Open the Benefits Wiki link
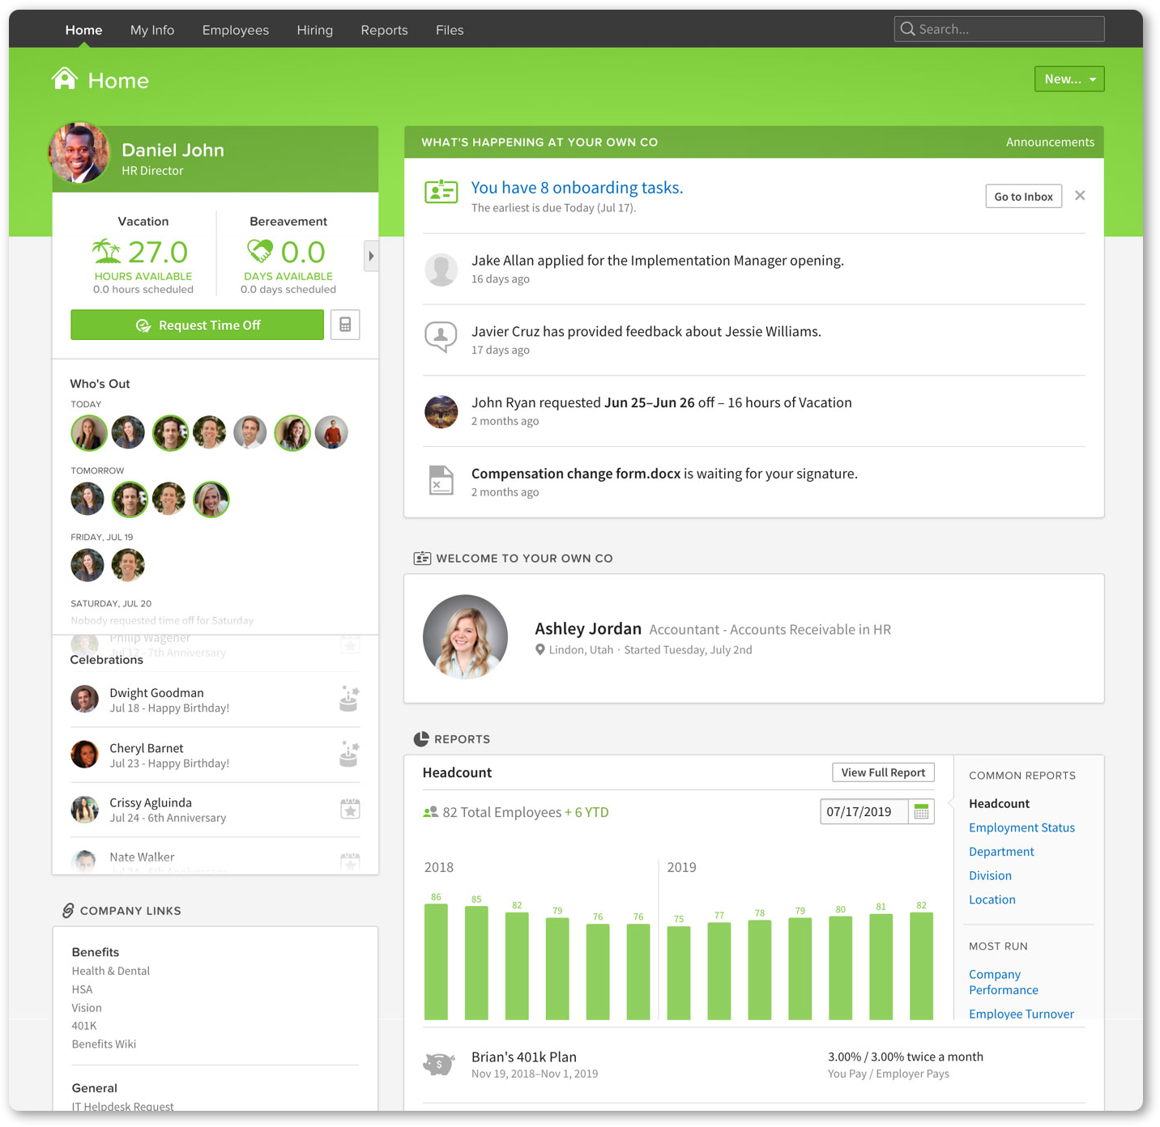The width and height of the screenshot is (1160, 1127). point(104,1044)
